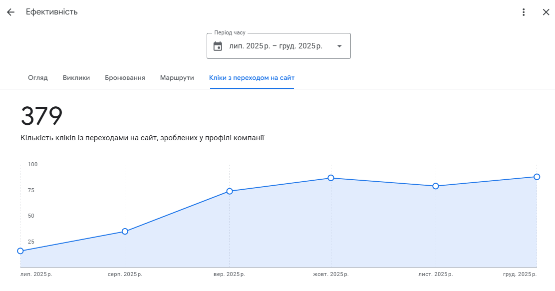Open the Бронювання tab

[125, 78]
